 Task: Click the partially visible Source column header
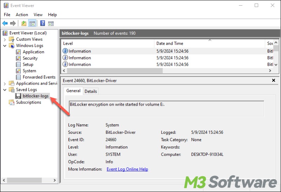[x=269, y=43]
